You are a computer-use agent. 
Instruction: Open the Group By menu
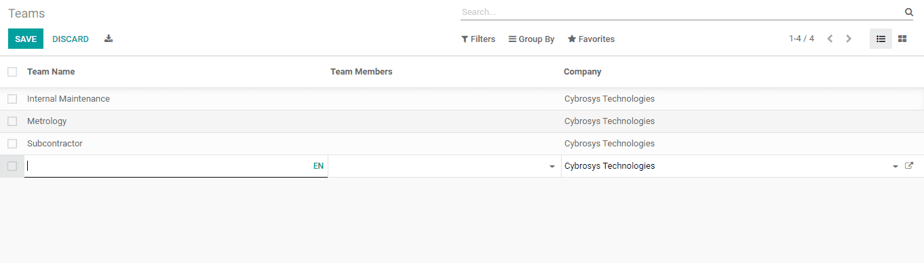(531, 39)
